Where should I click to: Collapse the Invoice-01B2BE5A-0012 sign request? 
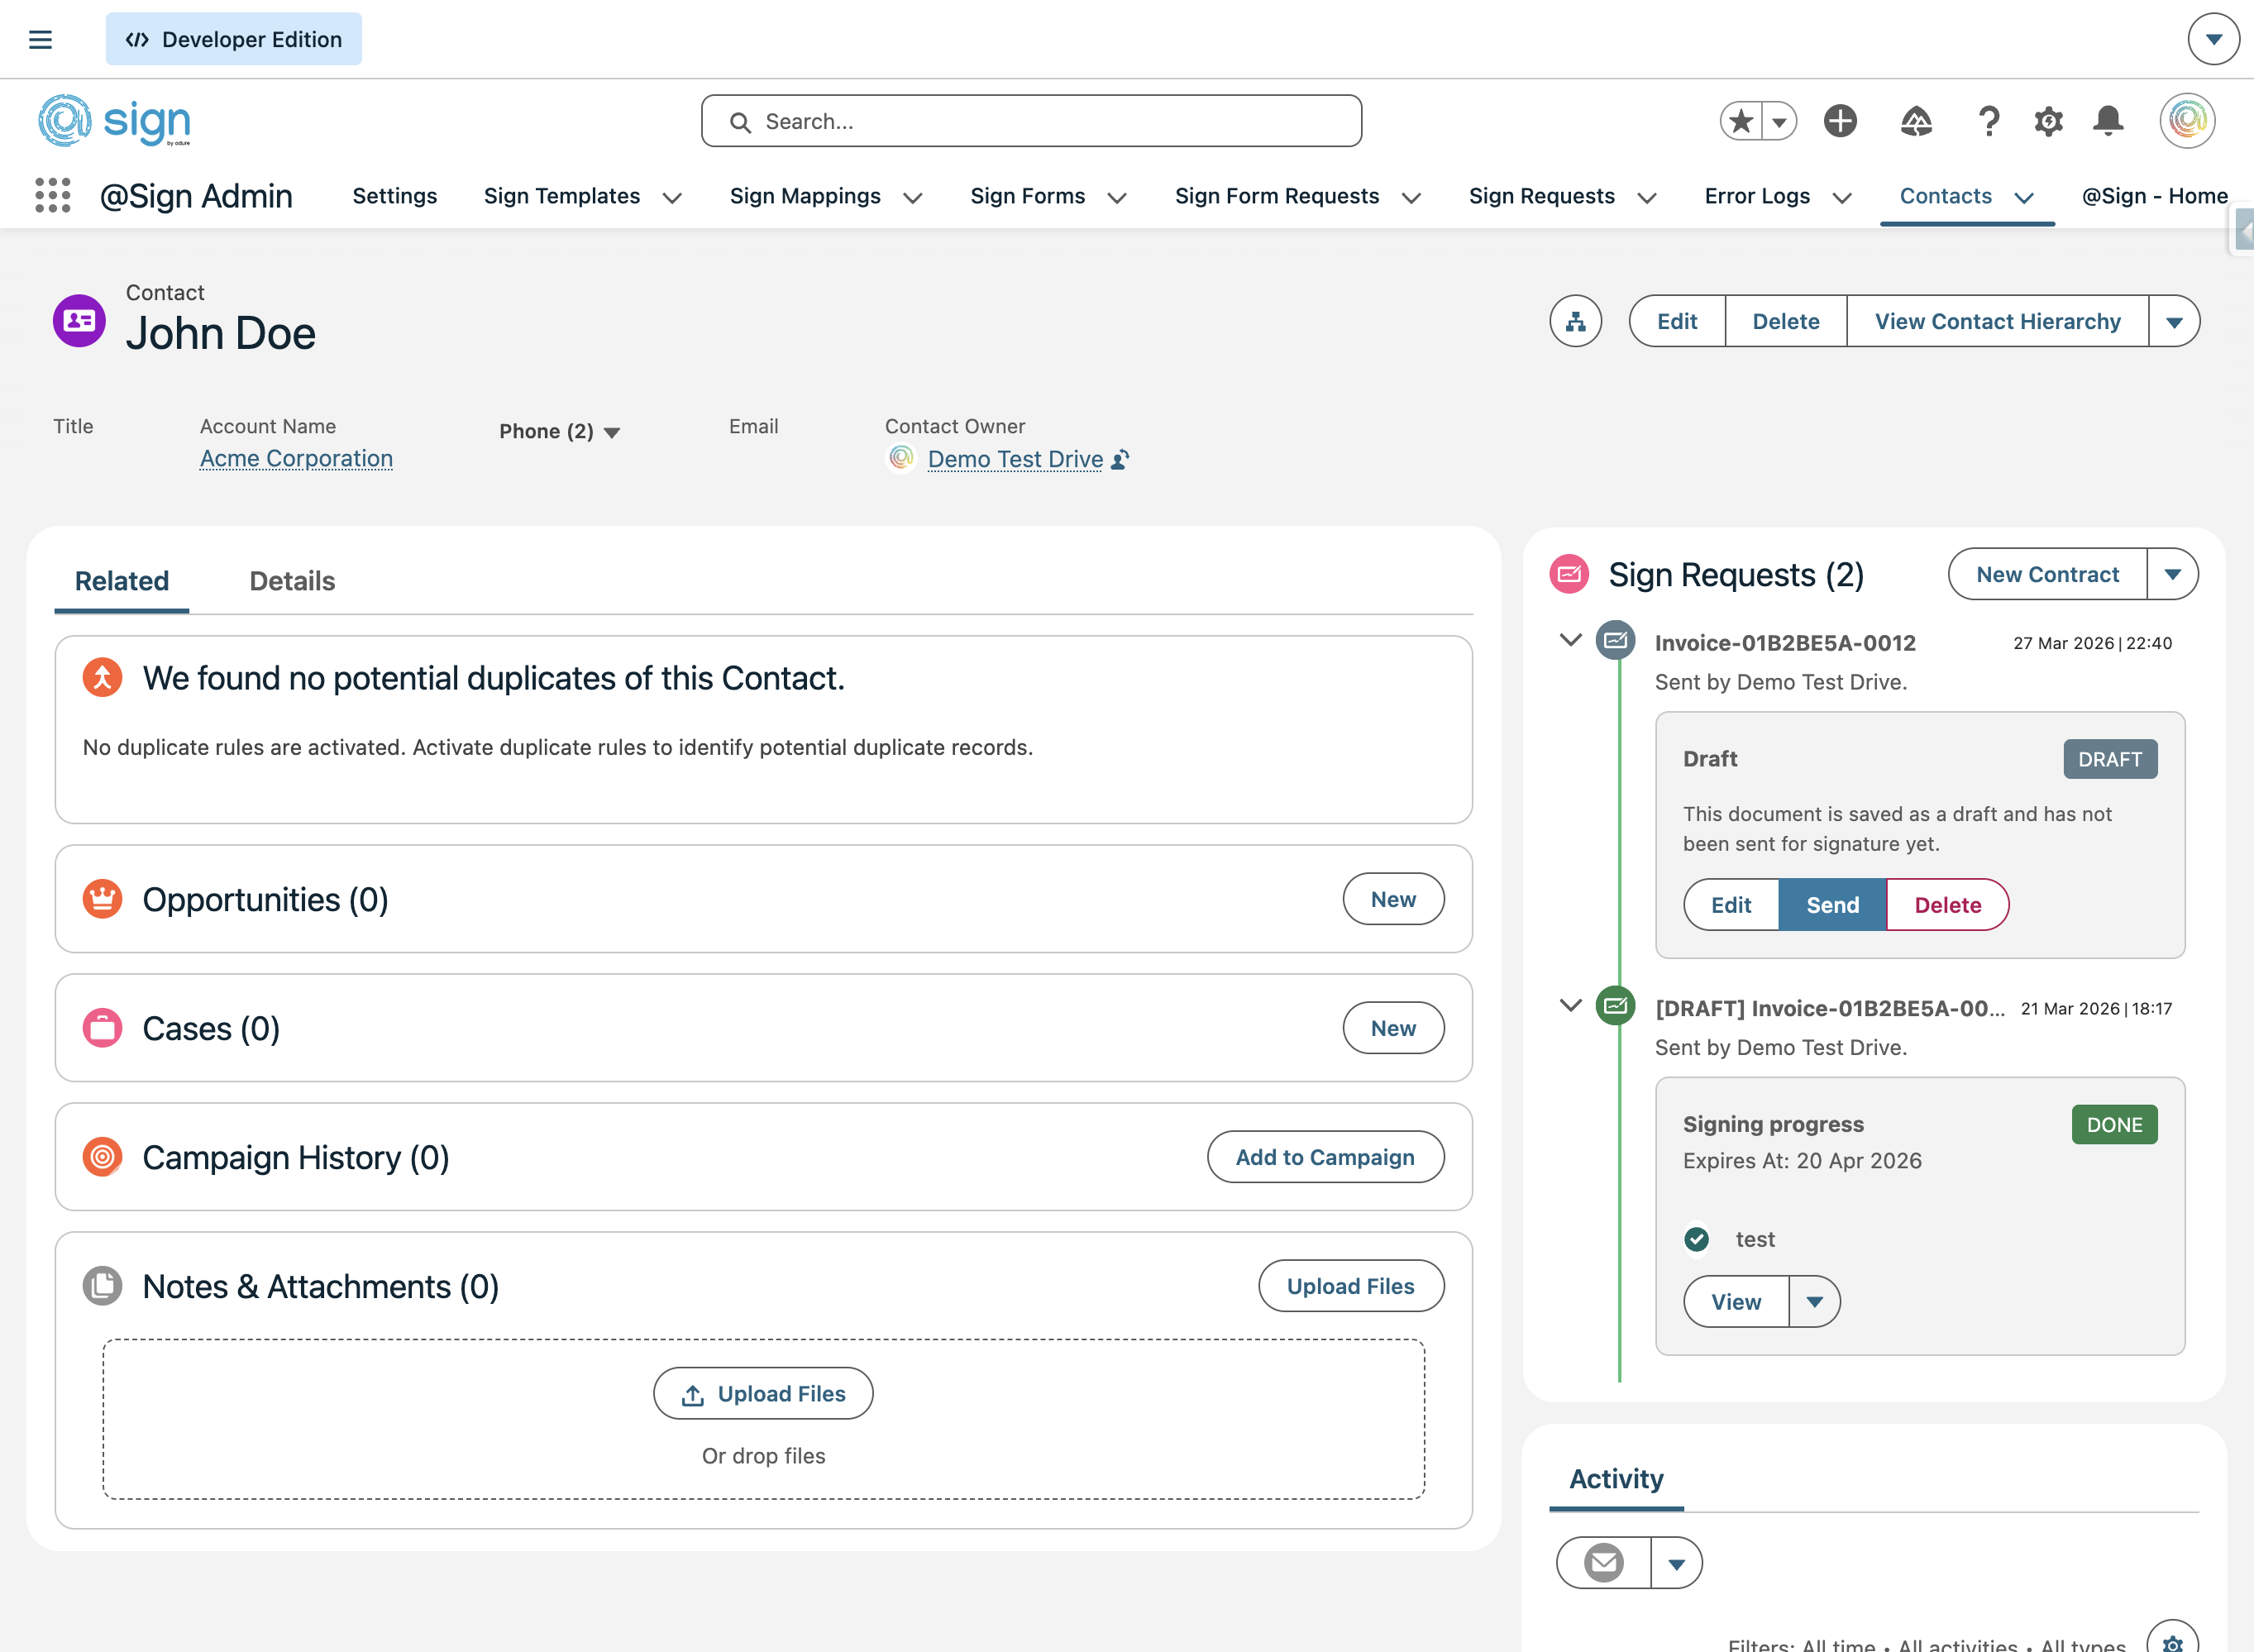[x=1570, y=640]
